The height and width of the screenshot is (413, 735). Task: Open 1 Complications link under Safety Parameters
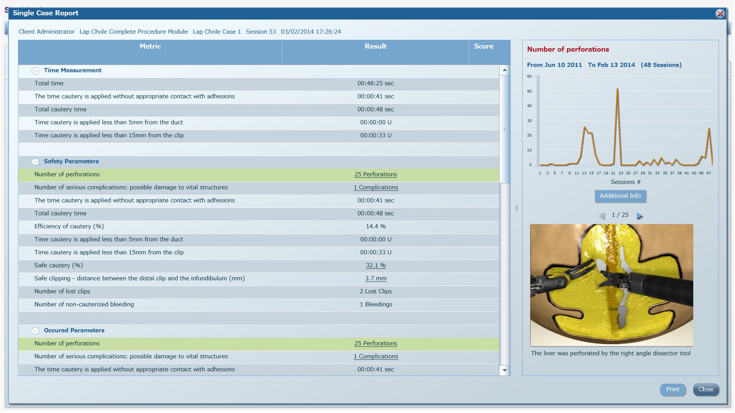coord(375,187)
